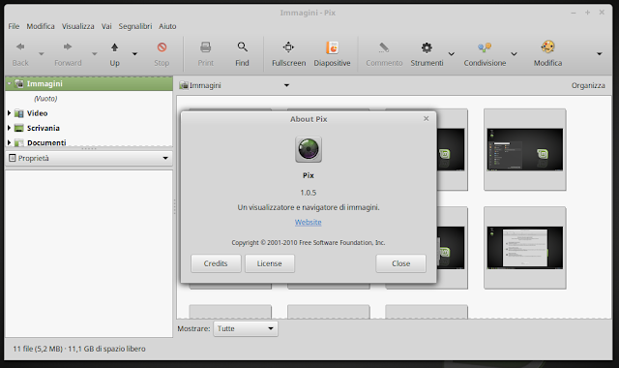
Task: Open the Vai menu
Action: [x=106, y=26]
